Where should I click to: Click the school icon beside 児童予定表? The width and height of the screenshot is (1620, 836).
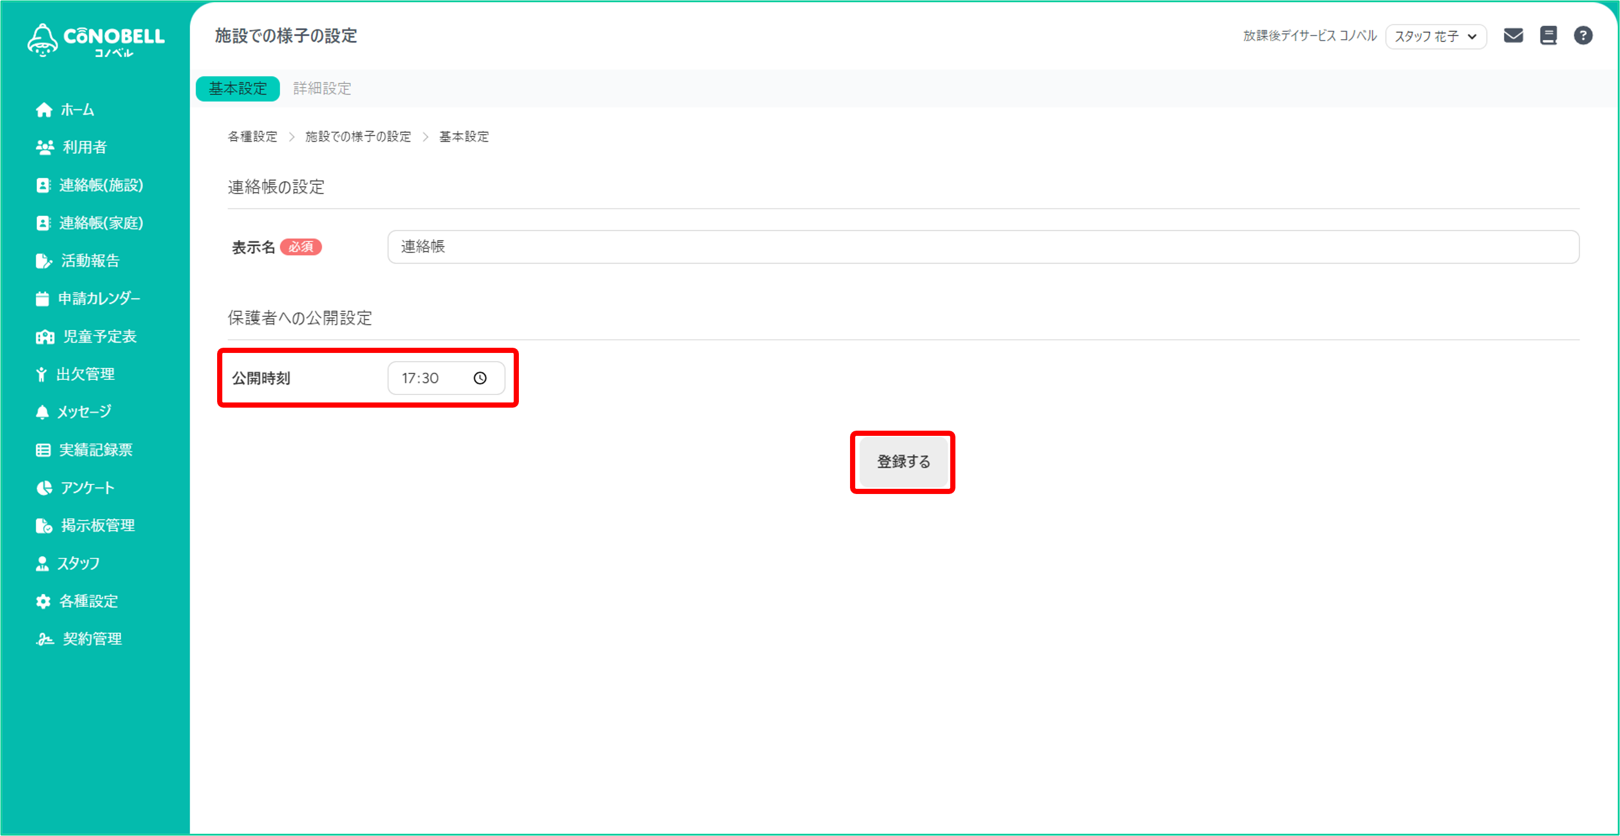coord(45,337)
